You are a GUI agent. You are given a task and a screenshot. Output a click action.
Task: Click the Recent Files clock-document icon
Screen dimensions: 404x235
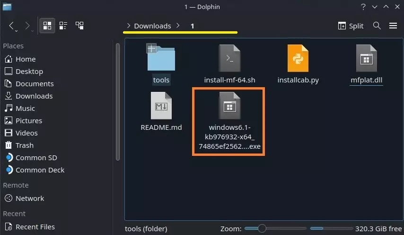pos(9,227)
